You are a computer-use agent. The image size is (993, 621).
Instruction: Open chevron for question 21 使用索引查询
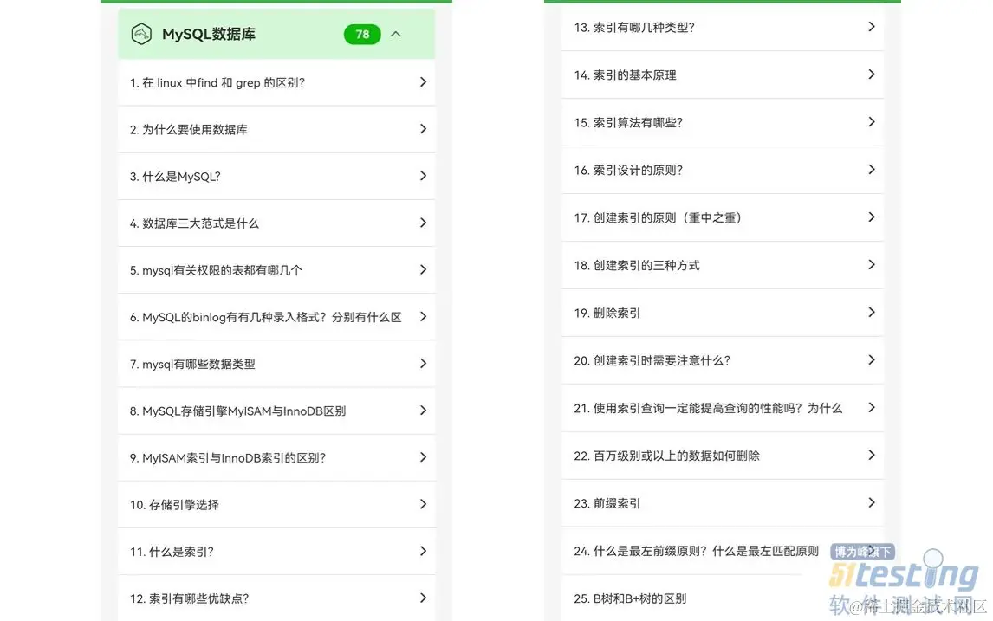click(x=872, y=408)
